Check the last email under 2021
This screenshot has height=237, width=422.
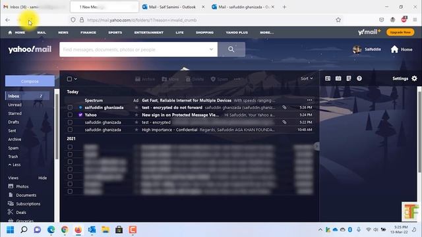(70, 192)
